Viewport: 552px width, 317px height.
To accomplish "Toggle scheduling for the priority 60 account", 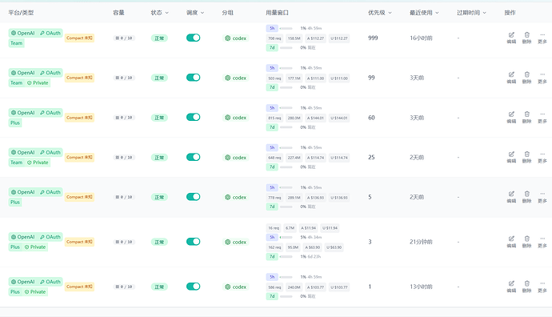I will coord(194,118).
